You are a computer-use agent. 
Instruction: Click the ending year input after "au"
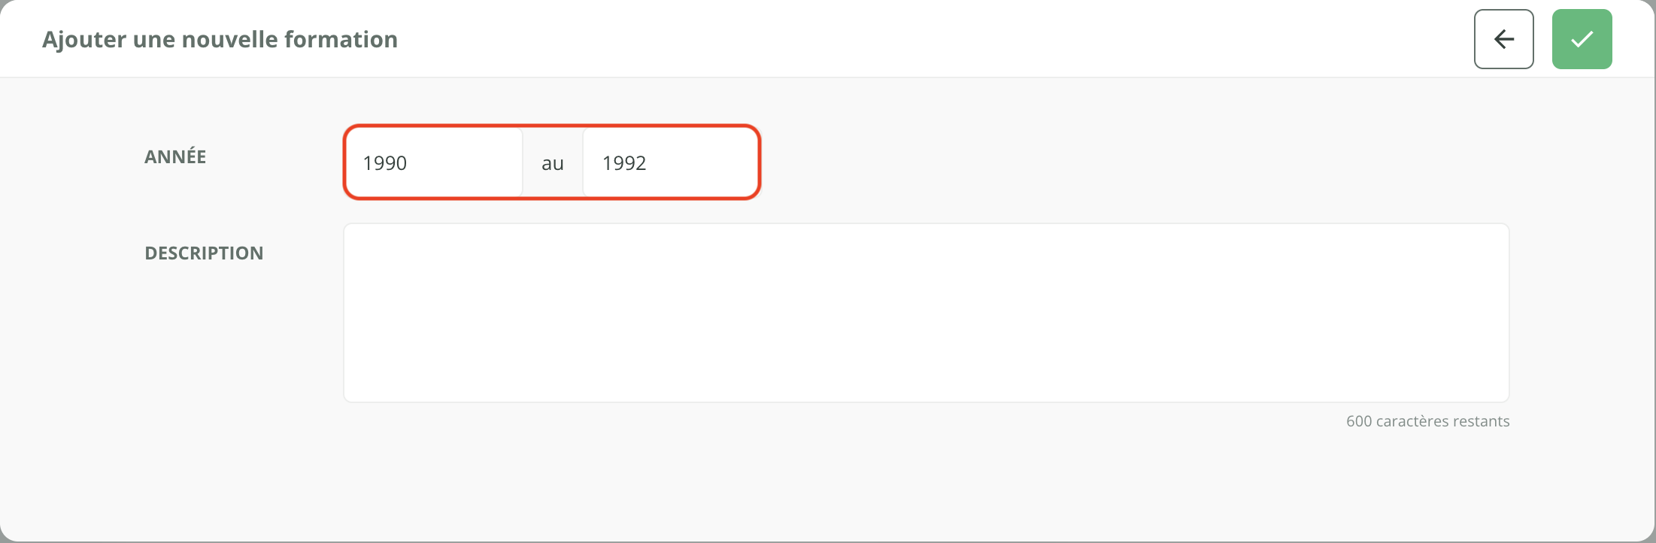point(670,162)
